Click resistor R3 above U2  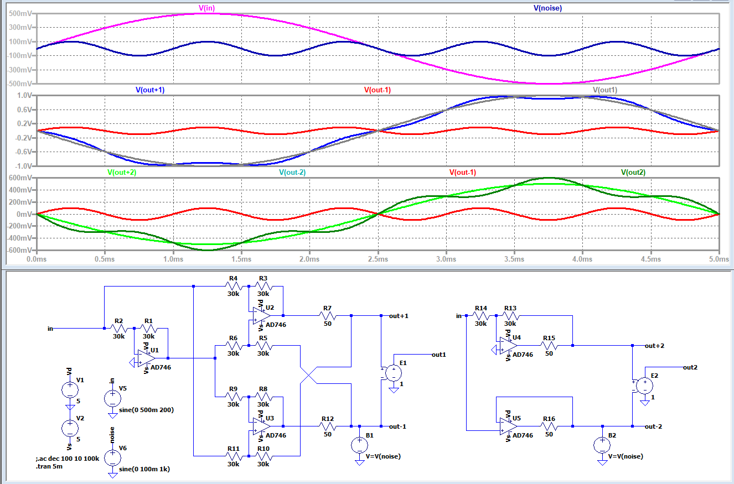coord(263,286)
